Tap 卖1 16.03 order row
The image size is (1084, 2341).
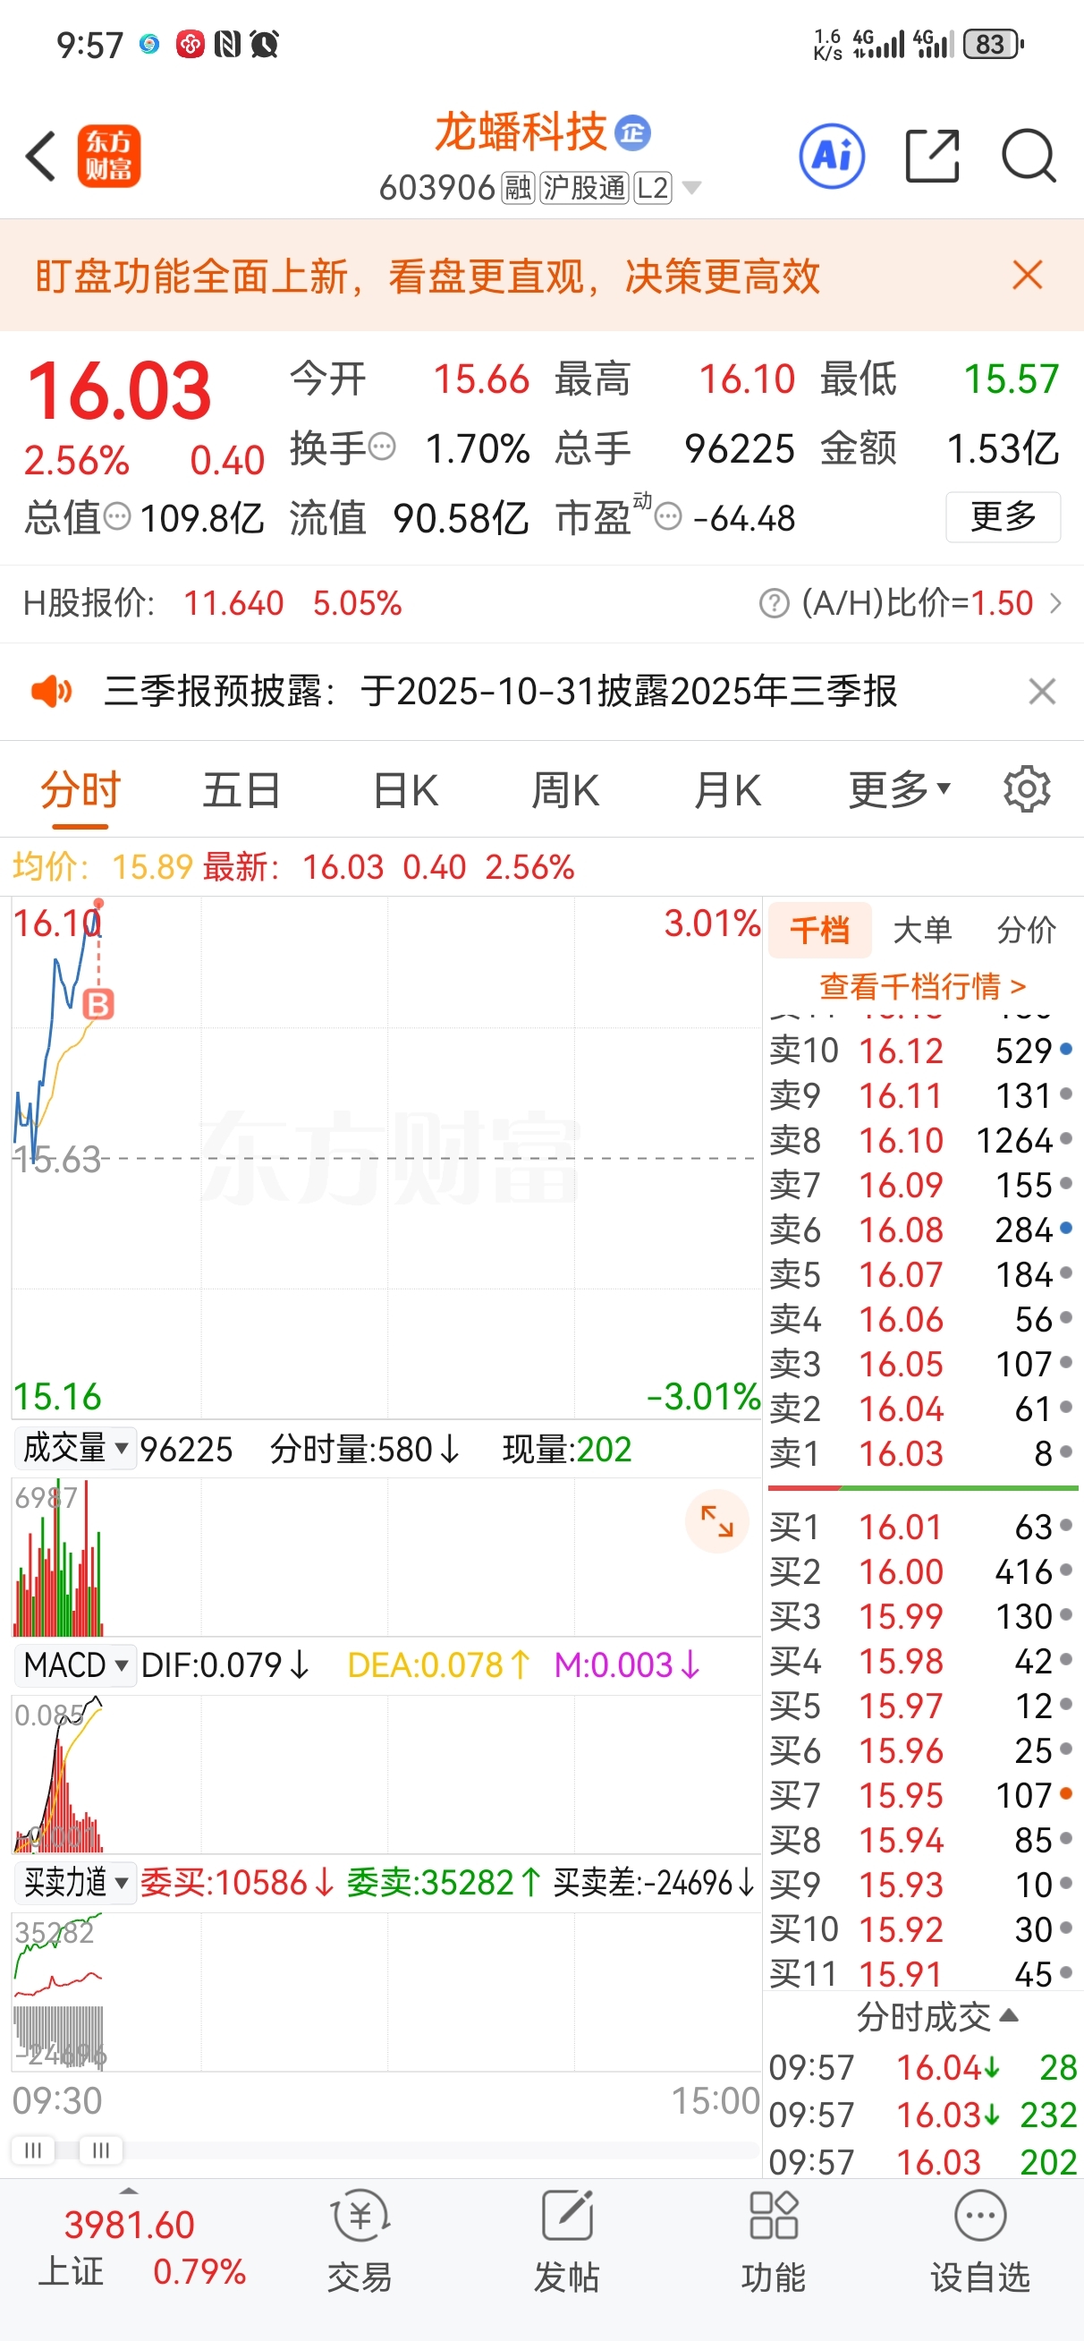tap(922, 1453)
